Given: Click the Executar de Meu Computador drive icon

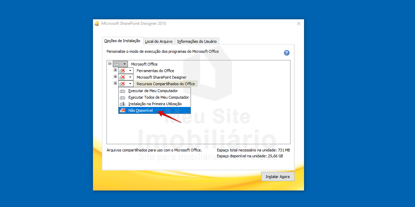Looking at the screenshot, I should (x=122, y=91).
